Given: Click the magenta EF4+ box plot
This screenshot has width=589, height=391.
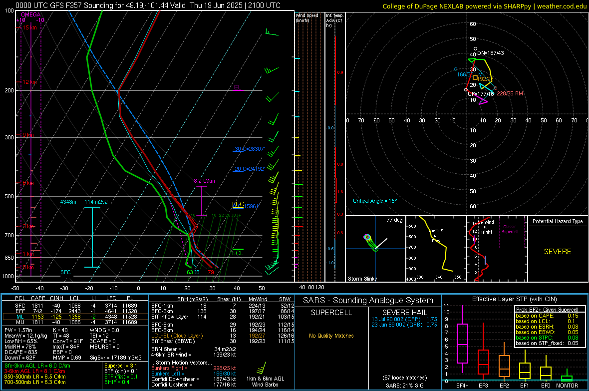Looking at the screenshot, I should [x=462, y=340].
